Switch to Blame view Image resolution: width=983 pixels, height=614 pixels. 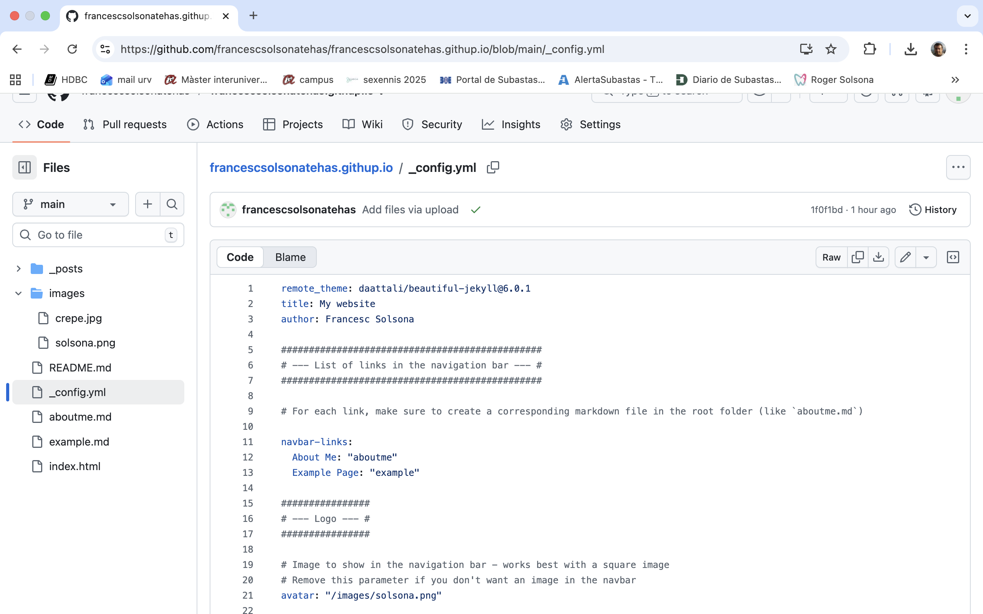[290, 257]
